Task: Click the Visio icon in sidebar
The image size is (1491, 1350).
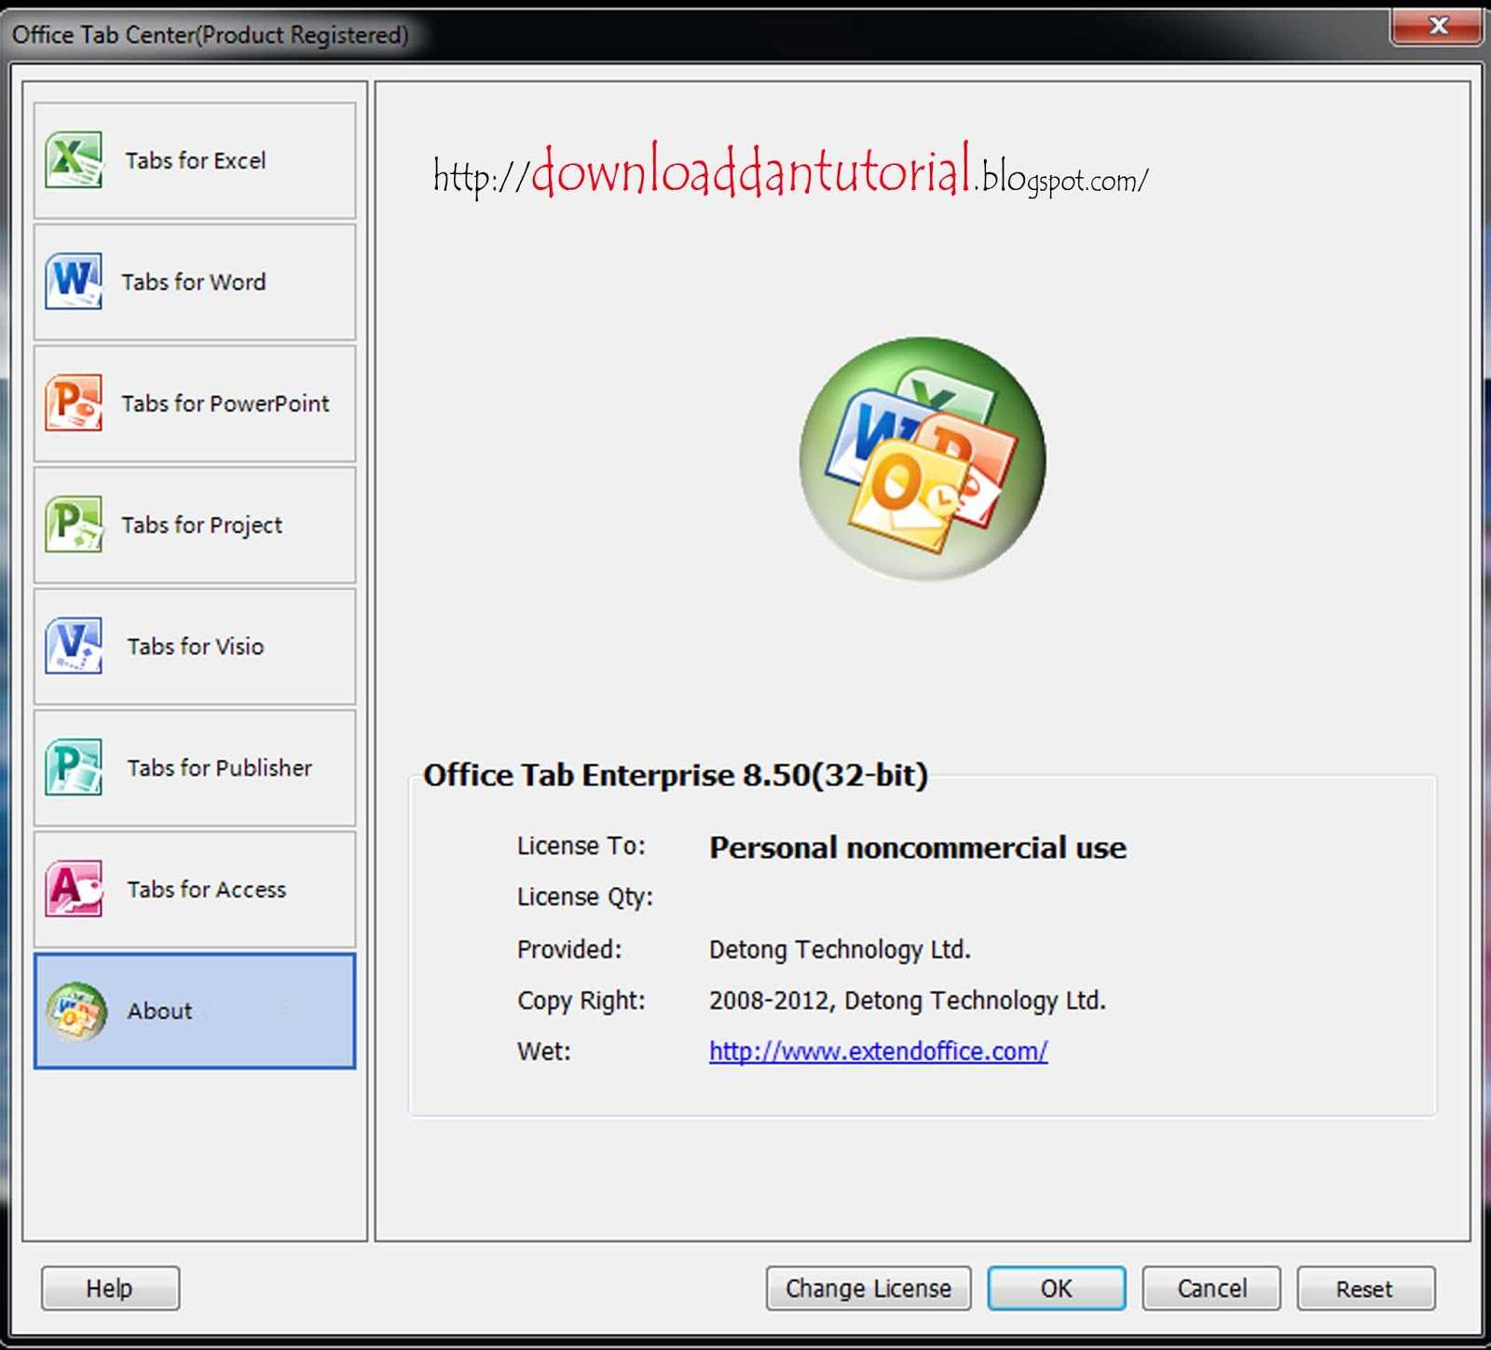Action: tap(74, 645)
